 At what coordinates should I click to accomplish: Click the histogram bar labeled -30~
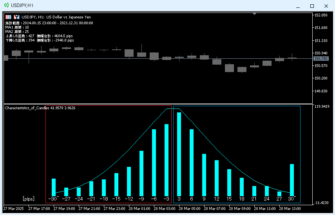tap(54, 188)
